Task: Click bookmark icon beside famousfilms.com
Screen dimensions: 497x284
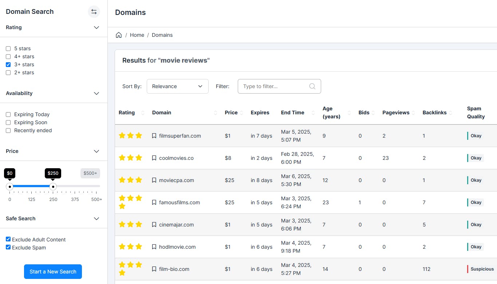Action: [154, 202]
